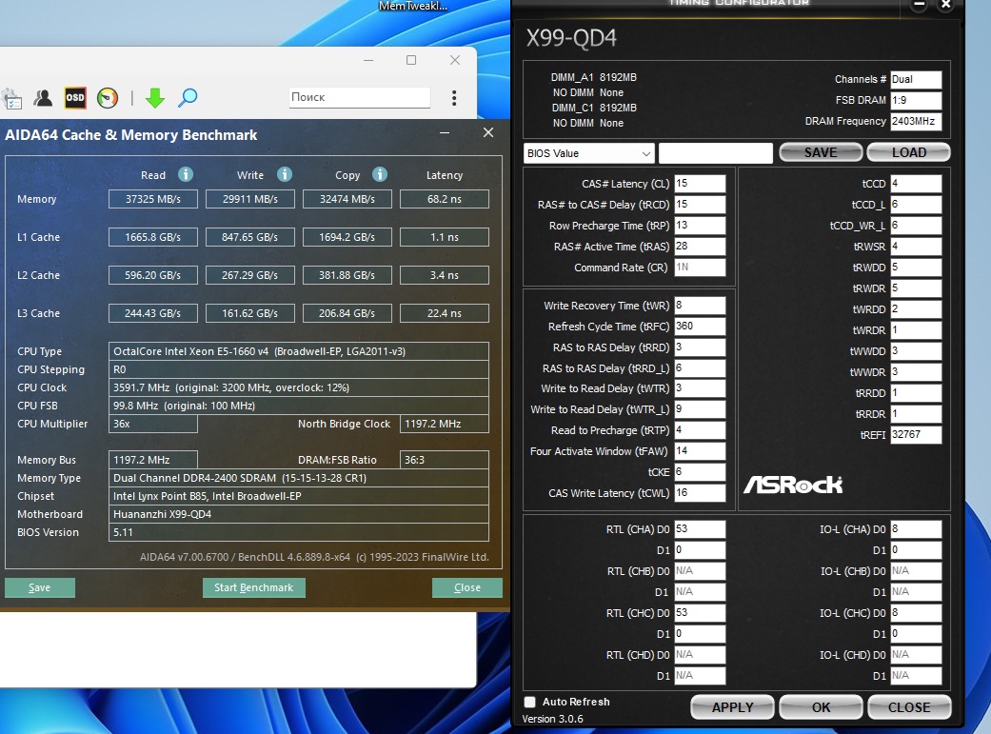Click the SAVE button in Timing Configurator
This screenshot has width=991, height=734.
point(821,152)
